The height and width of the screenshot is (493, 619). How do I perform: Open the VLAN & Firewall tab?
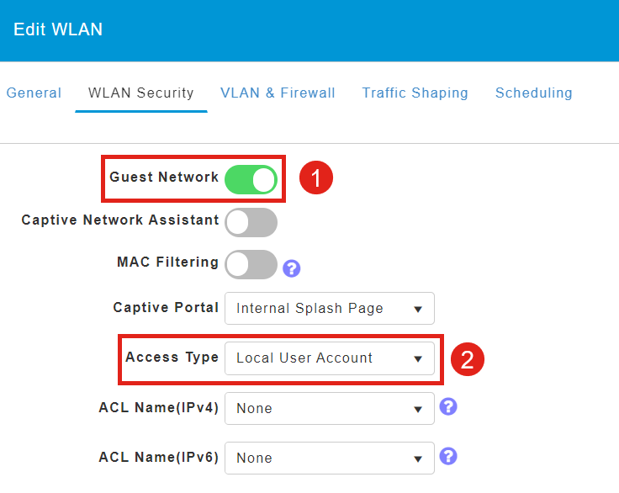(278, 93)
